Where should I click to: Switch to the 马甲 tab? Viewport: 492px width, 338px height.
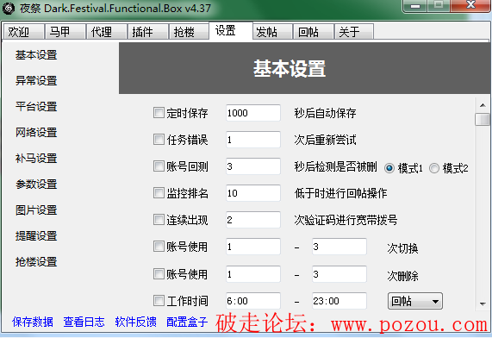tap(65, 31)
